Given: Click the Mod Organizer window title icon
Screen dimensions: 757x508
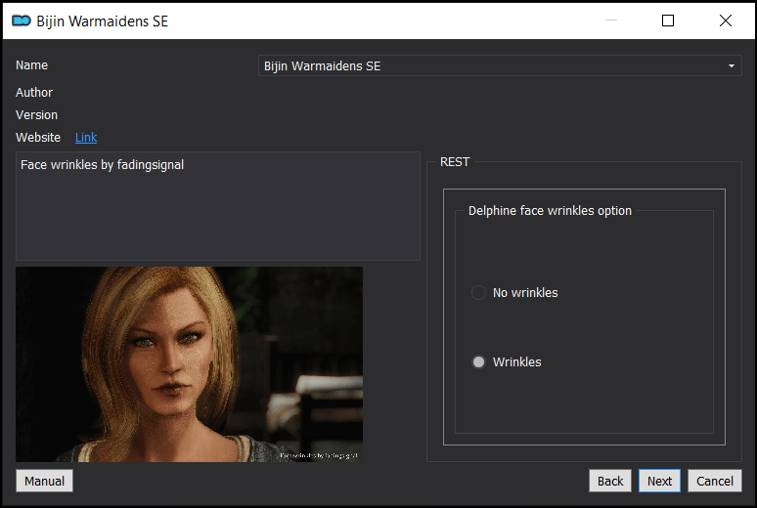Looking at the screenshot, I should [x=22, y=21].
